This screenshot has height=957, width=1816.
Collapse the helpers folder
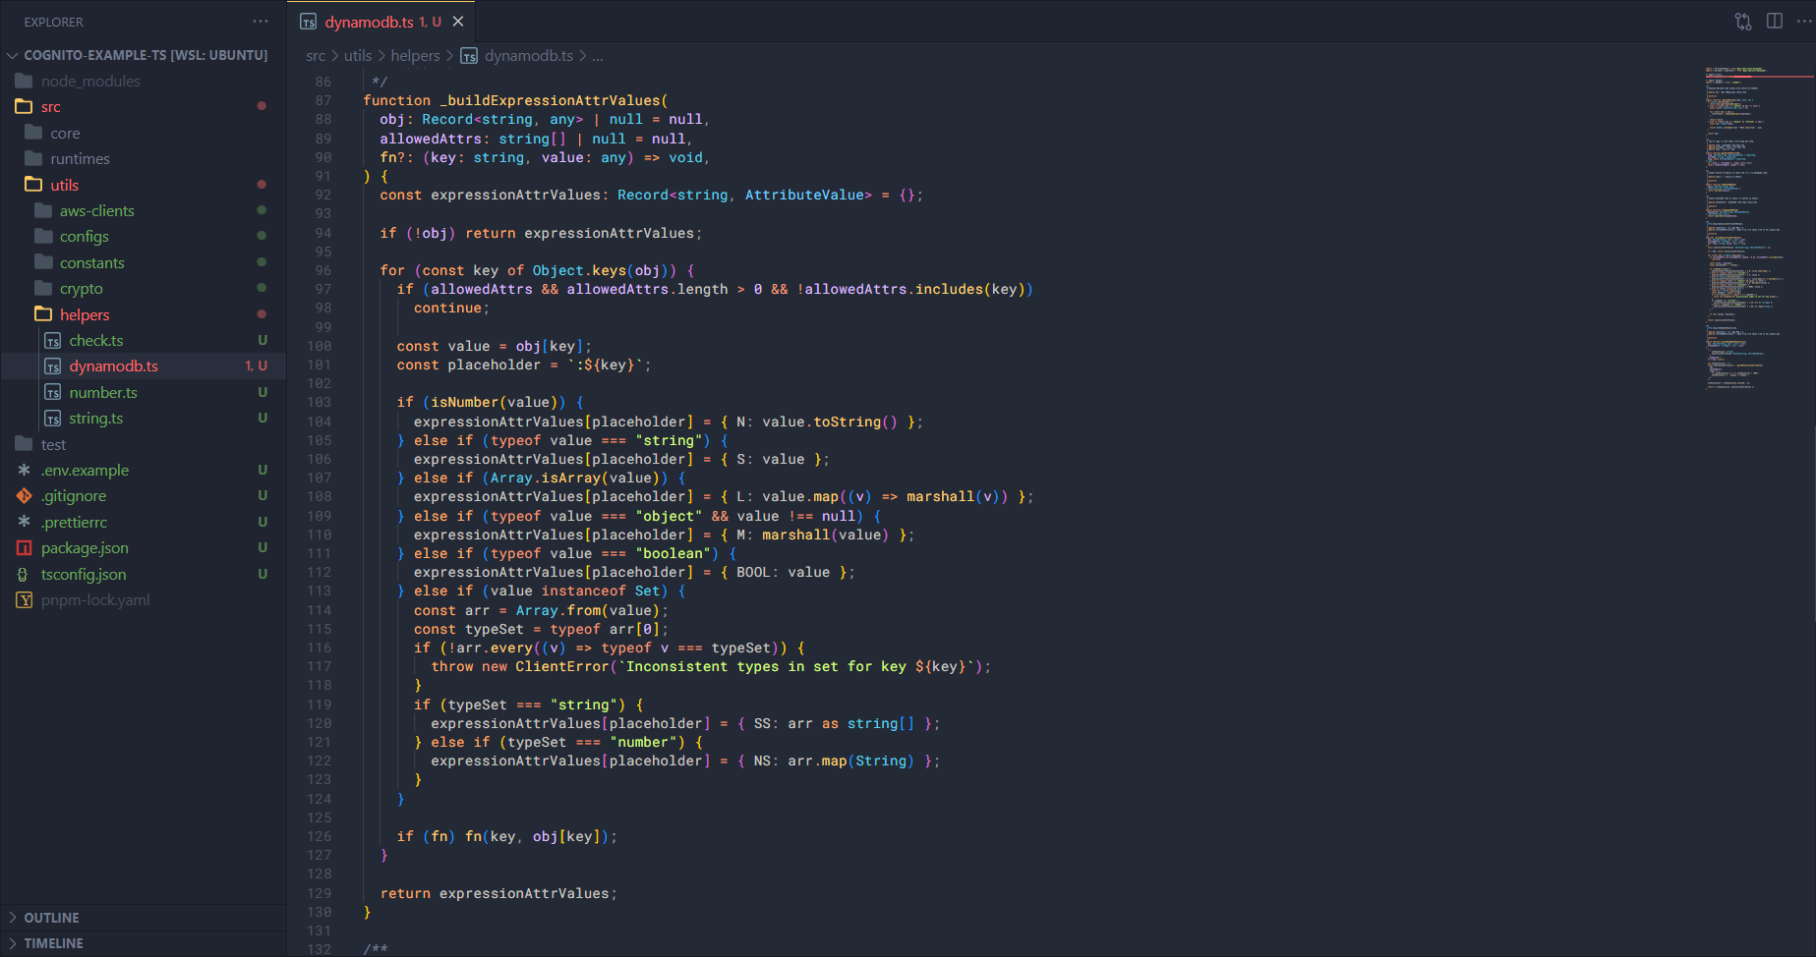click(x=85, y=314)
